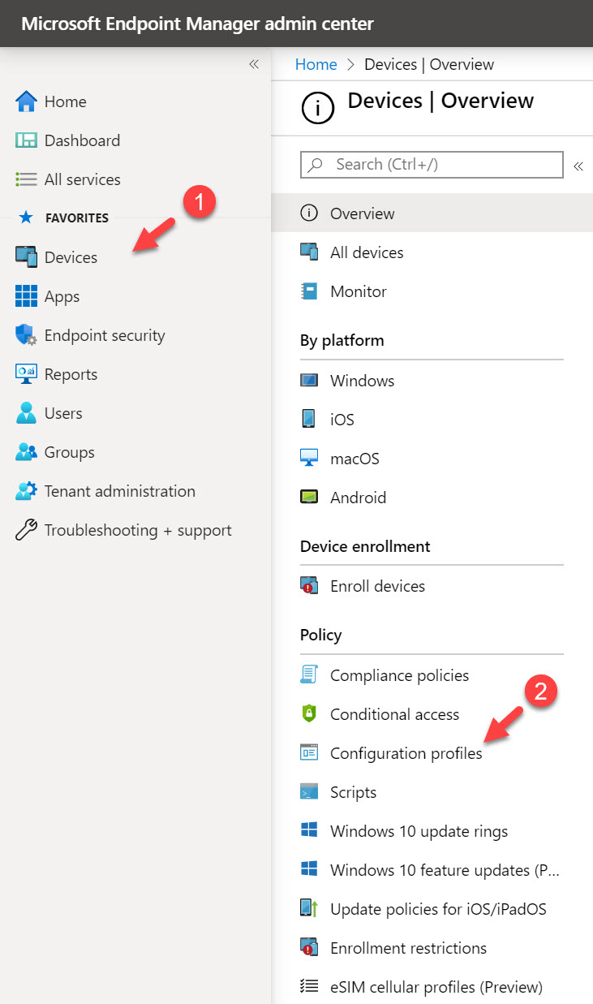Click the Users person icon
This screenshot has width=593, height=1004.
[x=27, y=413]
